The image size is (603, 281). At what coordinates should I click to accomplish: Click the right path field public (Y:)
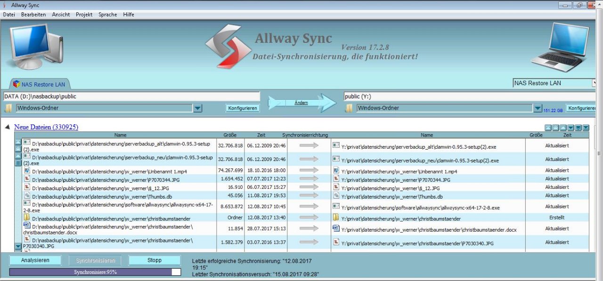click(469, 96)
